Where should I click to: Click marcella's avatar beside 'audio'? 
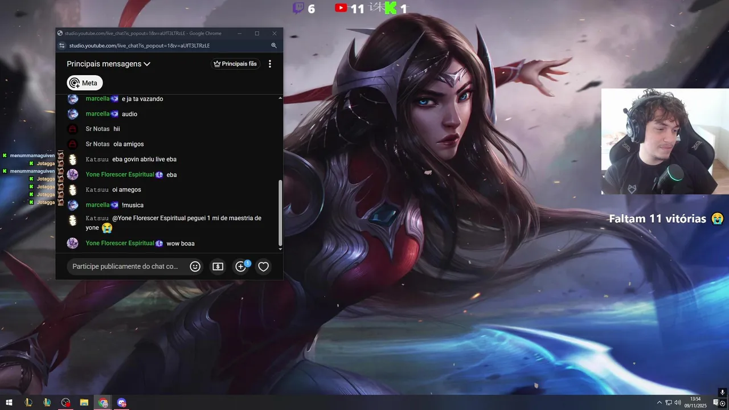pyautogui.click(x=73, y=114)
